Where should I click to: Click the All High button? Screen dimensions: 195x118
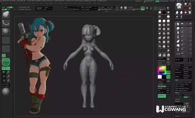pos(188,67)
